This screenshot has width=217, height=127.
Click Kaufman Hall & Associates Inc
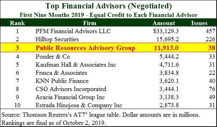[76, 65]
